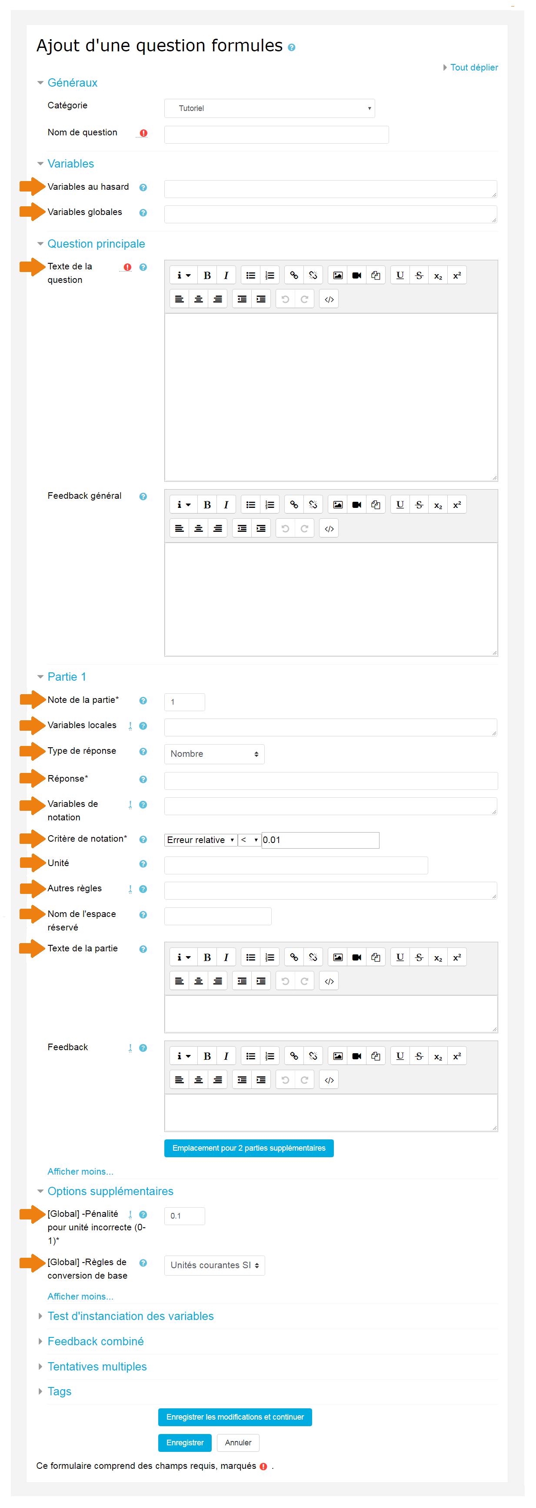Open the Catégorie dropdown showing Tutoriel
Screen dimensions: 536x1508
coord(270,108)
